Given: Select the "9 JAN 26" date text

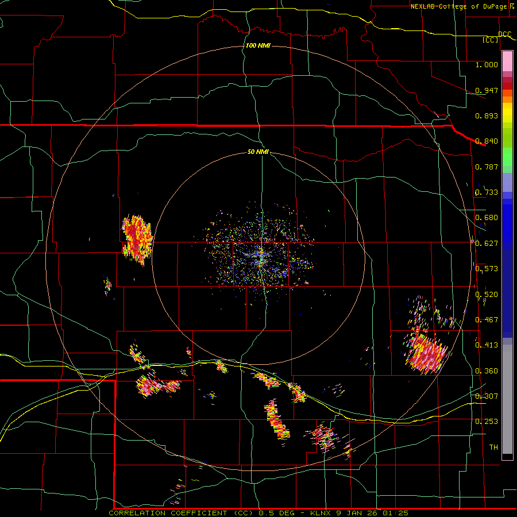Looking at the screenshot, I should (356, 513).
